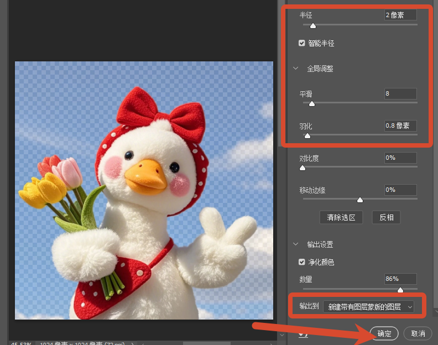Image resolution: width=438 pixels, height=345 pixels.
Task: Toggle the 智能半径 checkbox
Action: 301,43
